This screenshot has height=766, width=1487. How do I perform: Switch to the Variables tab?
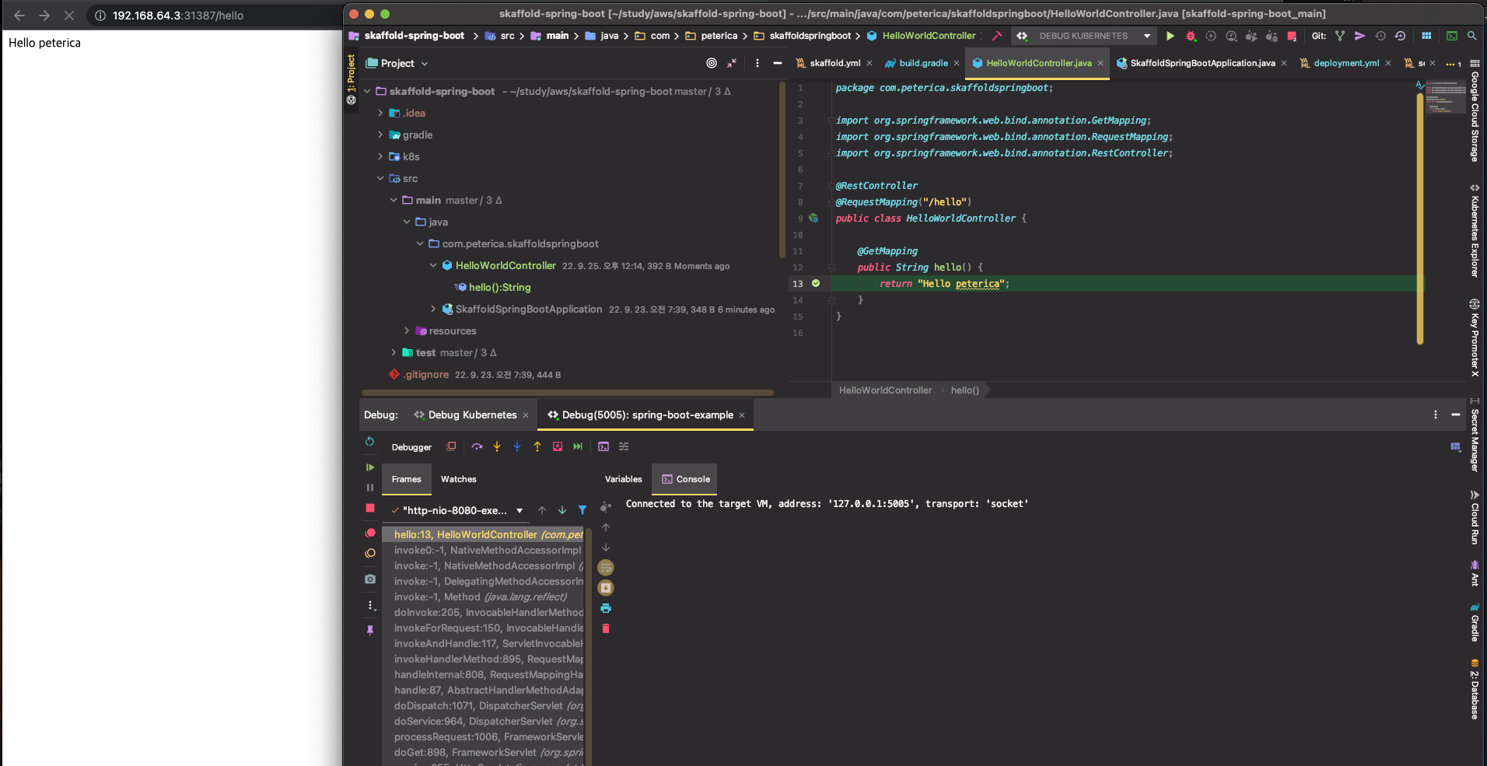[624, 479]
